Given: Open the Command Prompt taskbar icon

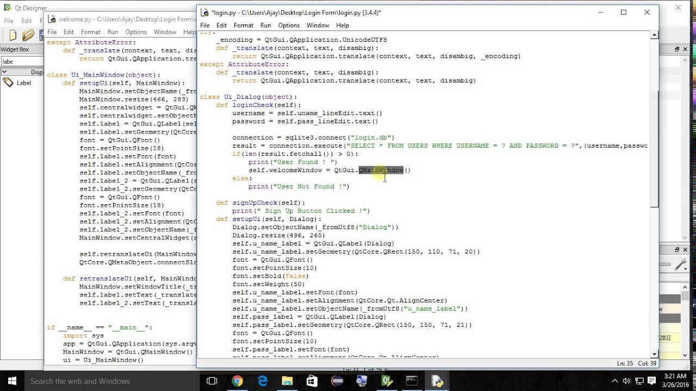Looking at the screenshot, I should tap(412, 381).
